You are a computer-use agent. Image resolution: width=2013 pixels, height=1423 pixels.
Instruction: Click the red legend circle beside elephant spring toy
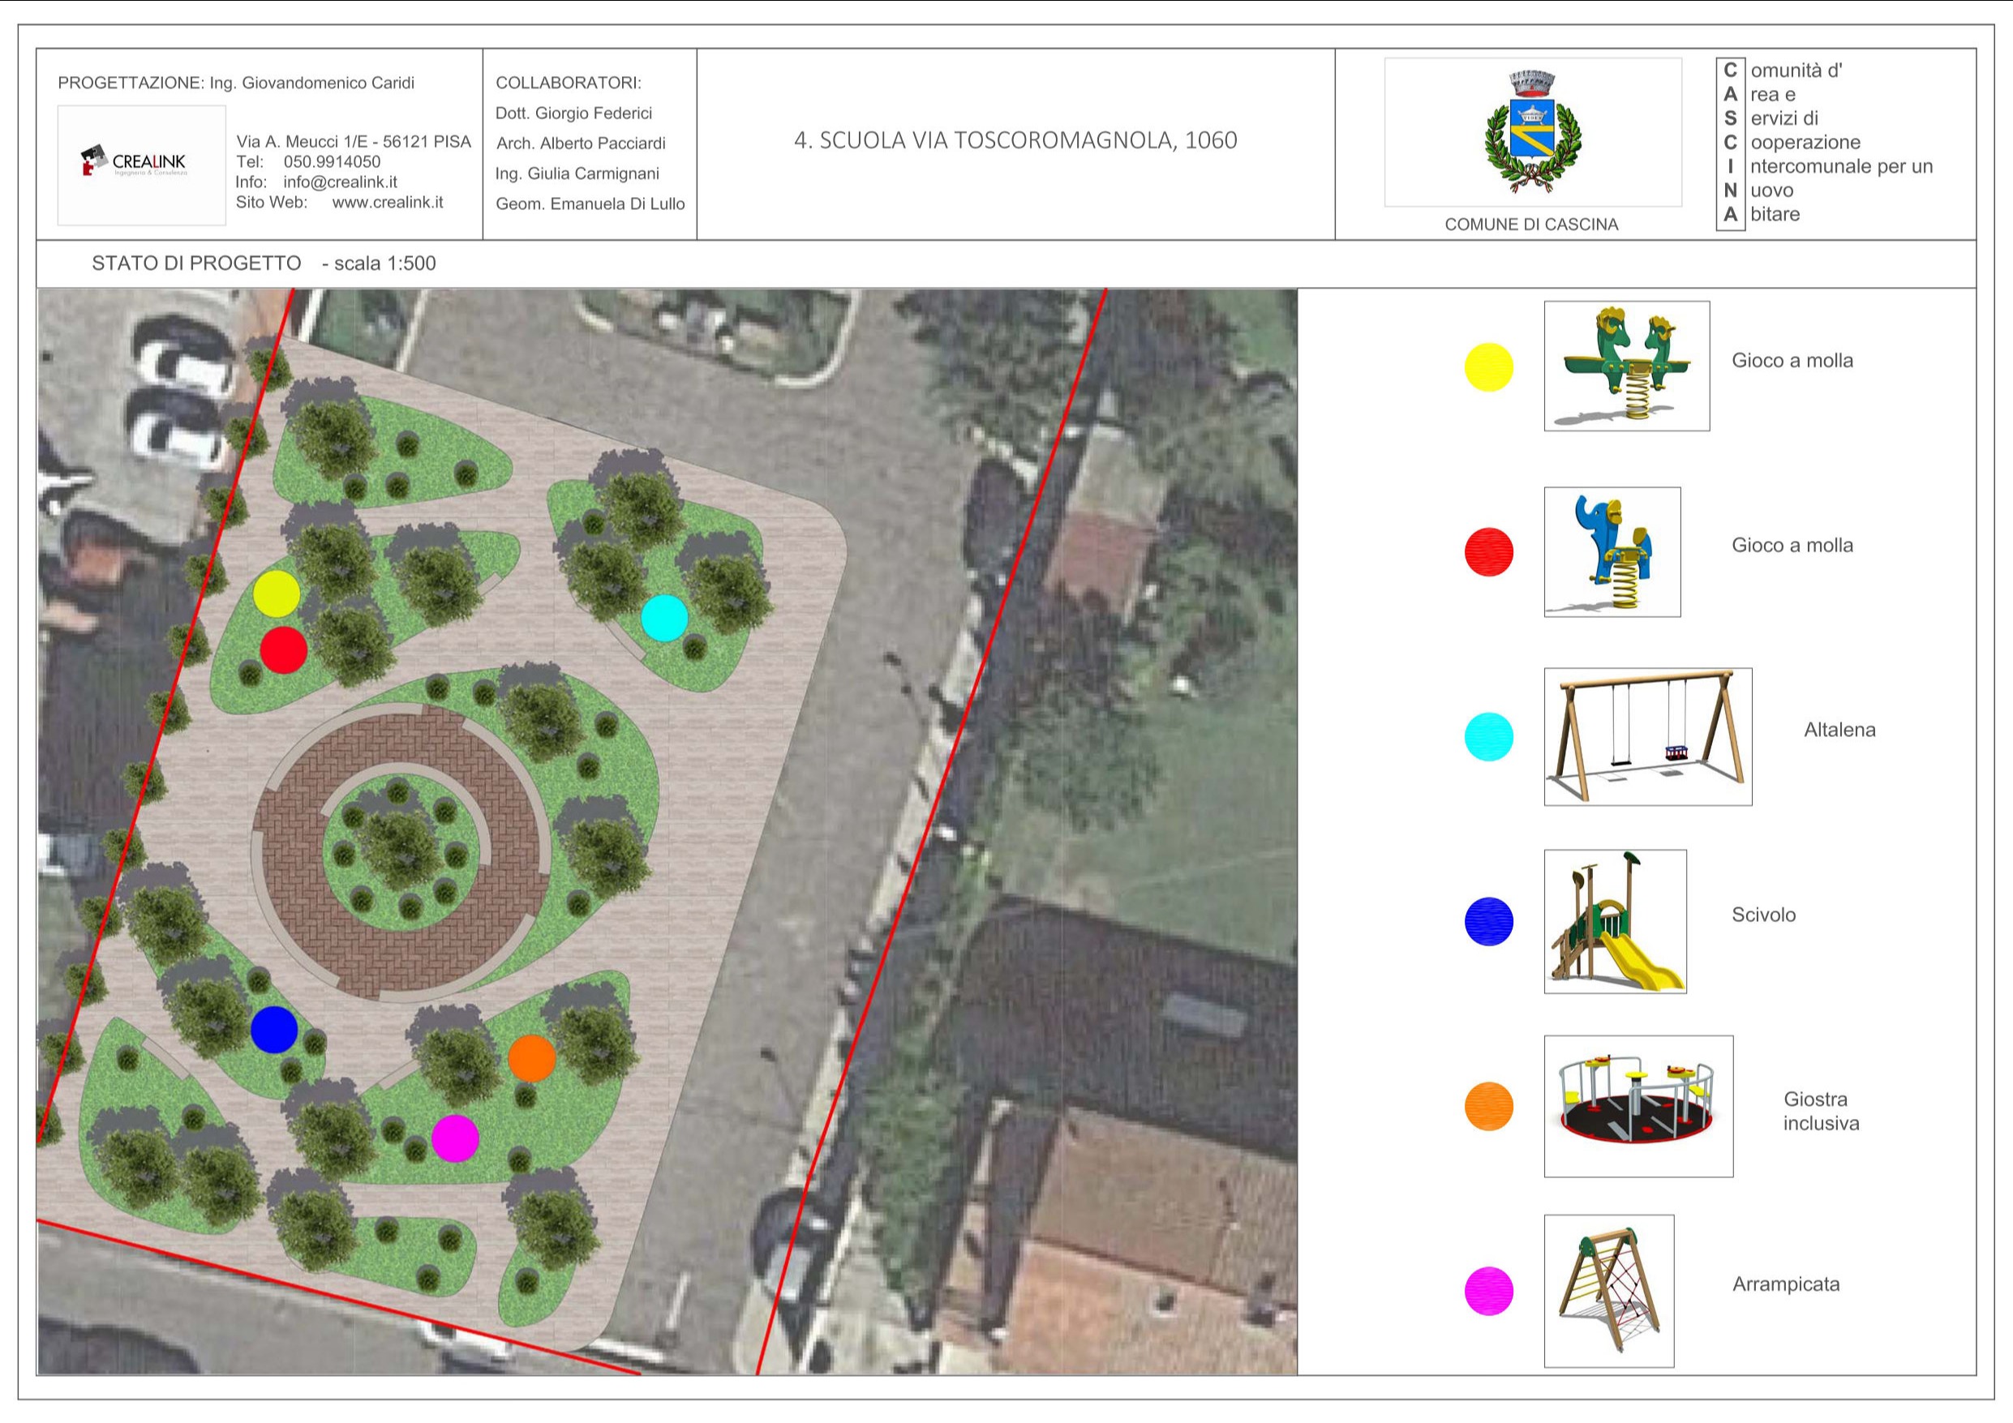(x=1489, y=551)
